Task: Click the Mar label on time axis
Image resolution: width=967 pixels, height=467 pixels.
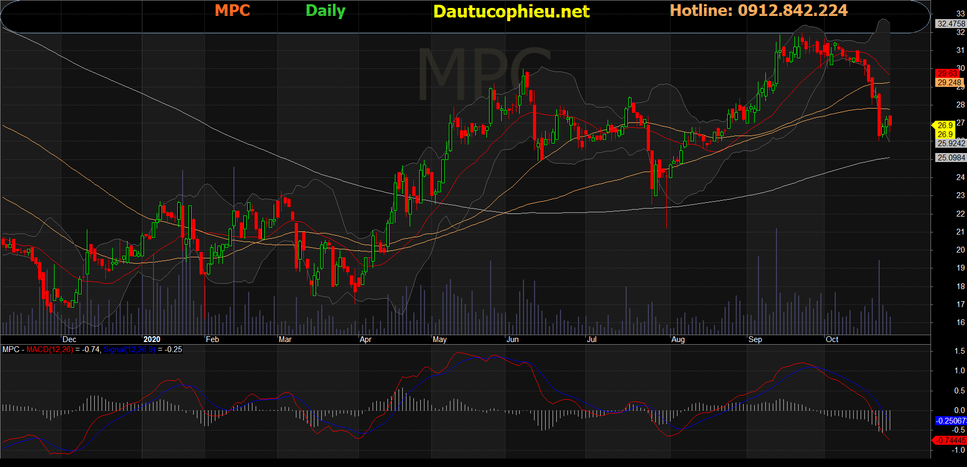Action: [x=285, y=339]
